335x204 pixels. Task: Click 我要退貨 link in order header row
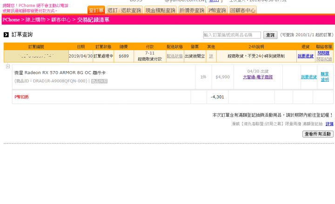click(x=306, y=56)
